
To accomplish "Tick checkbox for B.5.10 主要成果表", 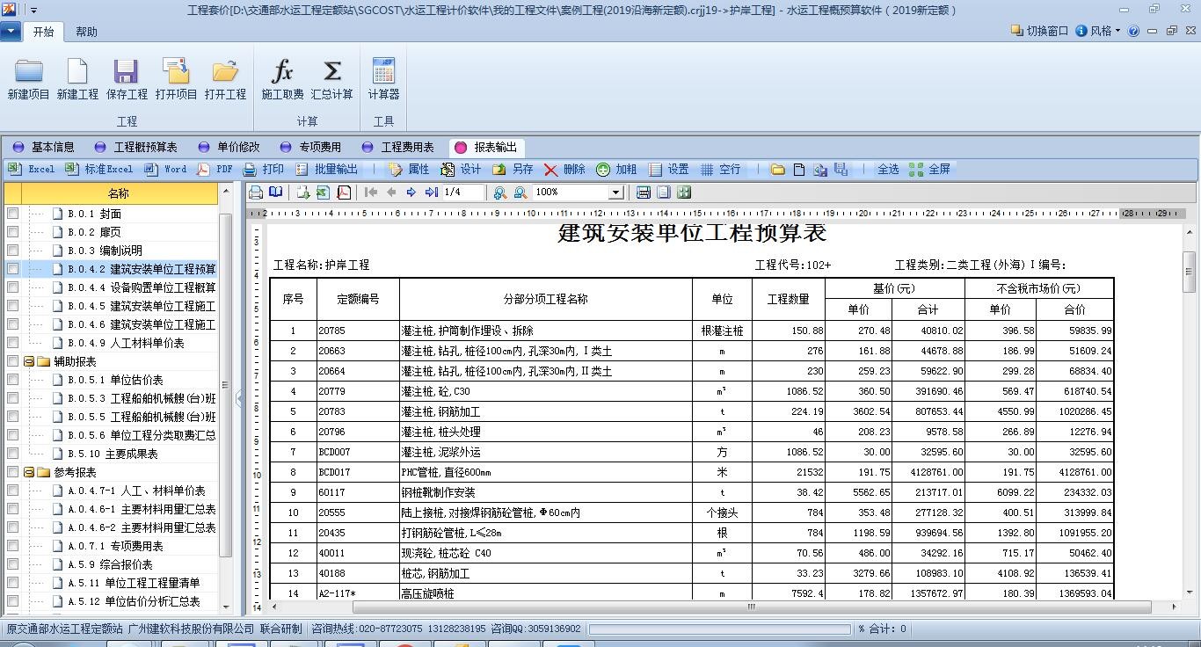I will tap(12, 454).
